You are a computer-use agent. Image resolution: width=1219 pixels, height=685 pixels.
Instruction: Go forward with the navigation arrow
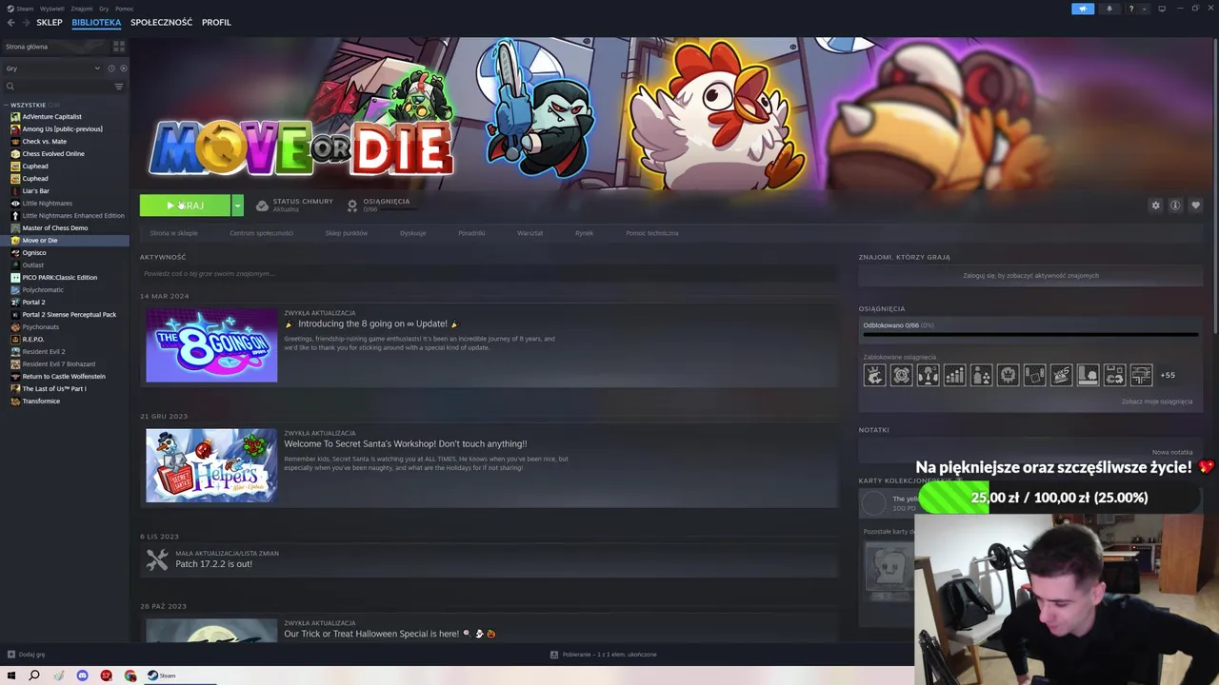tap(25, 22)
